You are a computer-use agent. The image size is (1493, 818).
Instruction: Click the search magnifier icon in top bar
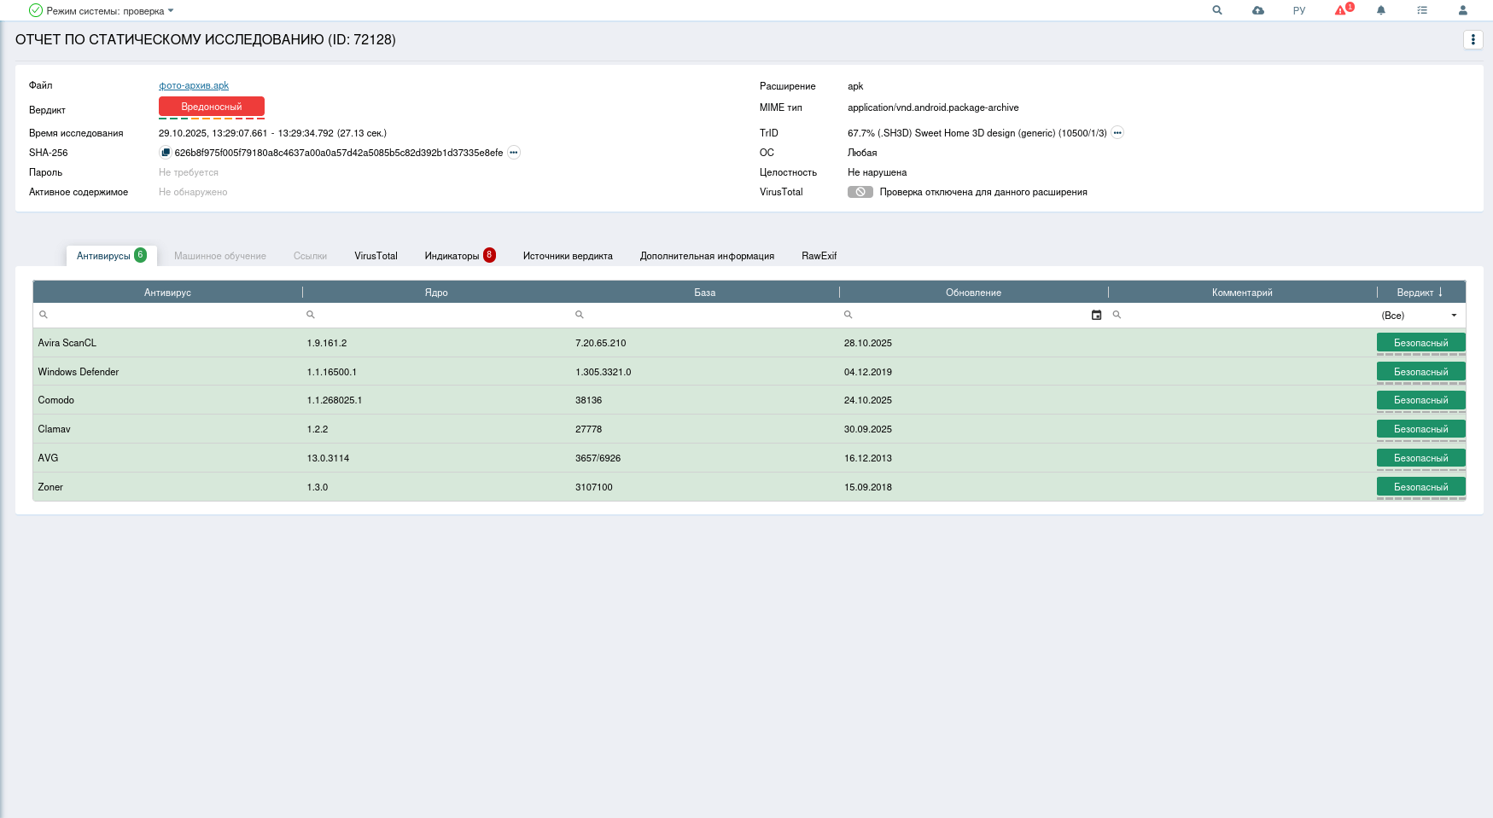click(1217, 10)
